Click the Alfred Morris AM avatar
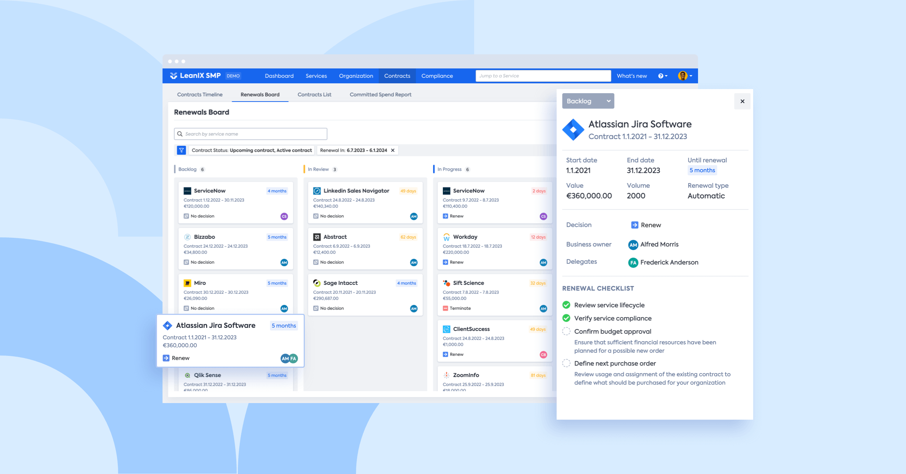Viewport: 906px width, 474px height. click(x=633, y=245)
